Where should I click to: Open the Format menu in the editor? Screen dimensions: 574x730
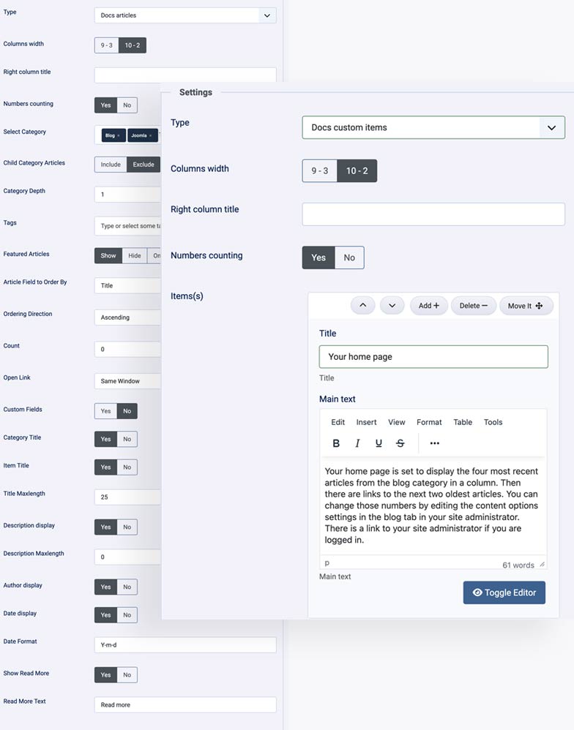click(x=429, y=422)
